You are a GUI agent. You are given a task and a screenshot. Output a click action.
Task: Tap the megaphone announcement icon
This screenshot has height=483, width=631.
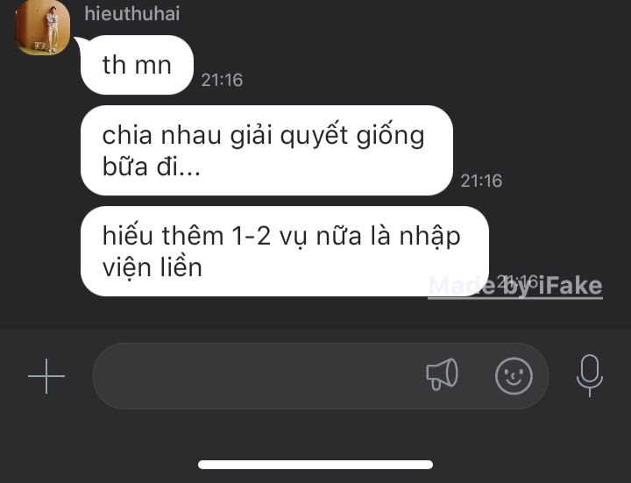click(x=442, y=374)
